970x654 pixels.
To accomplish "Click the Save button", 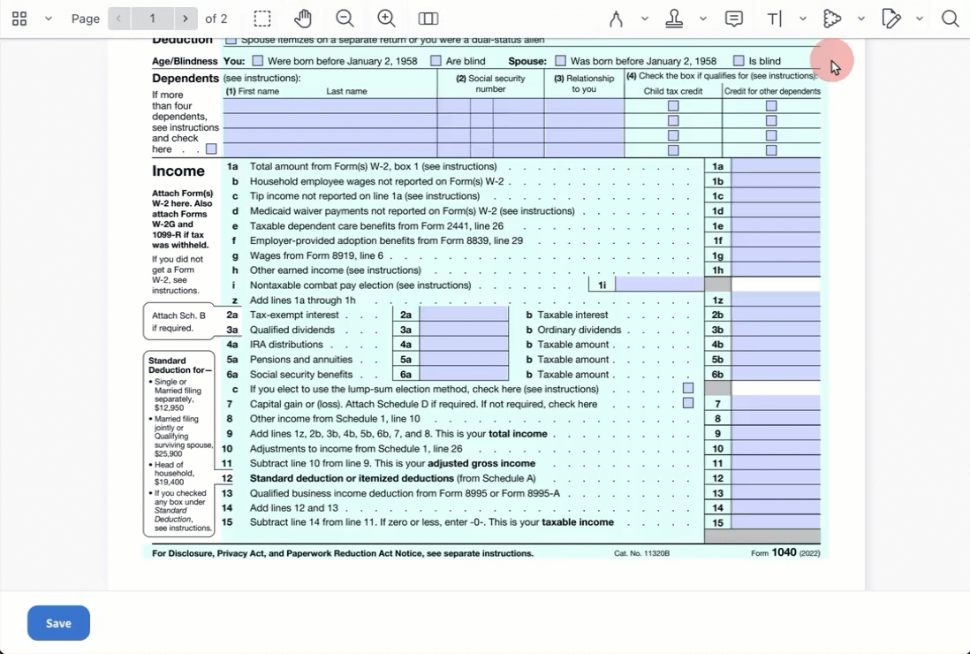I will (58, 623).
